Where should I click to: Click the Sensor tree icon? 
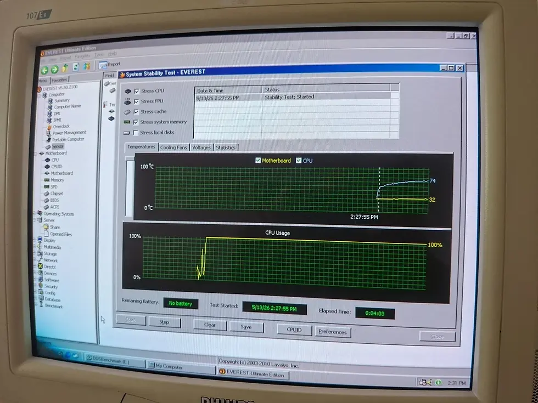click(x=48, y=147)
